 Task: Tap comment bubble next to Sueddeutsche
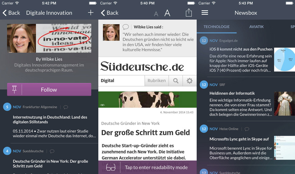pyautogui.click(x=52, y=151)
